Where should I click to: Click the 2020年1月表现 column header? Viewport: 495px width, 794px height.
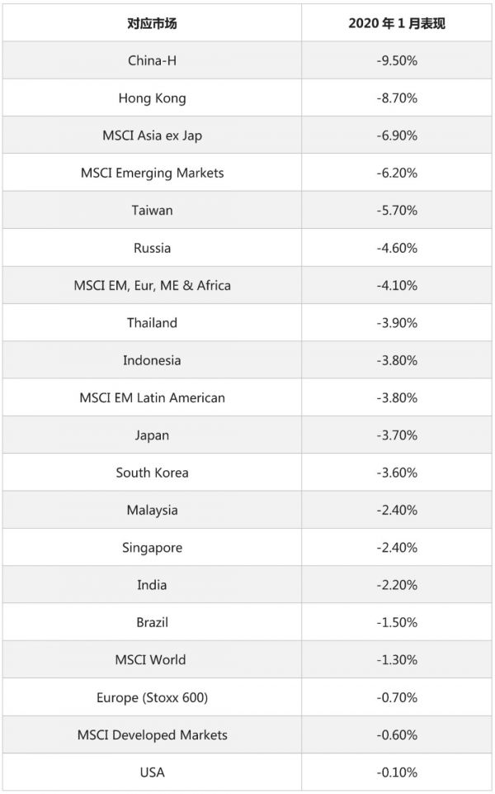click(396, 23)
